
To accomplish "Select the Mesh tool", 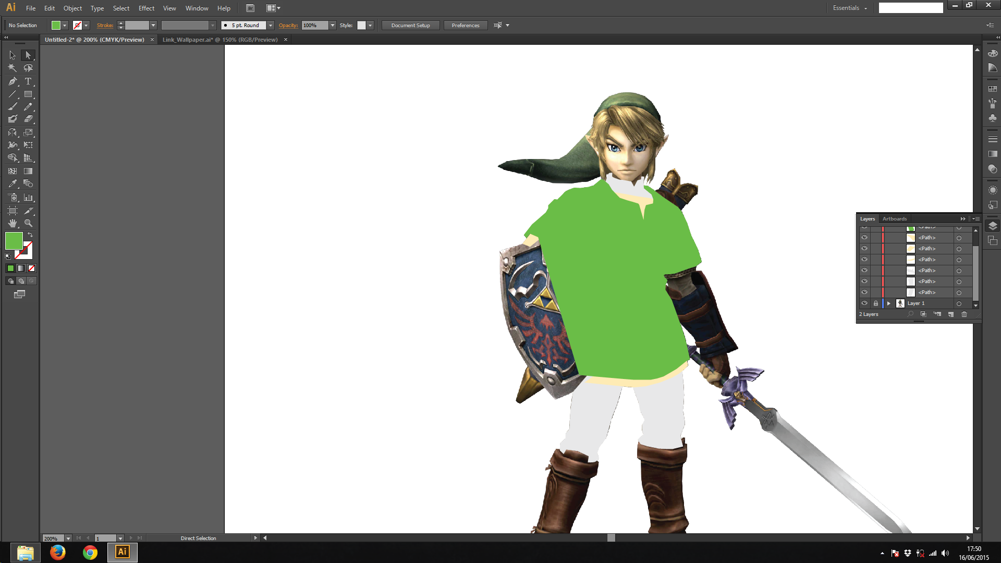I will (13, 171).
